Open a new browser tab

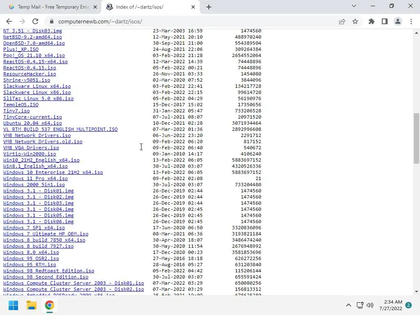[209, 7]
